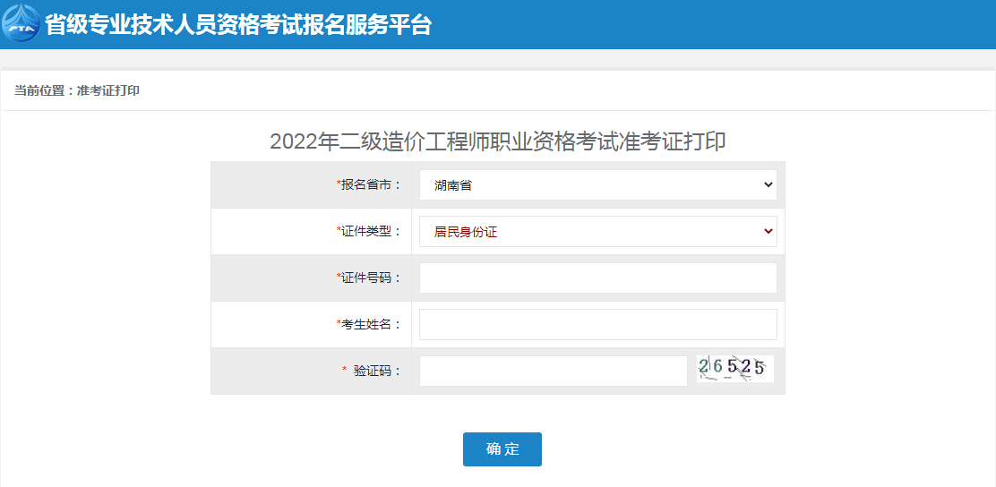
Task: Submit the form with 确定 button
Action: pos(502,449)
